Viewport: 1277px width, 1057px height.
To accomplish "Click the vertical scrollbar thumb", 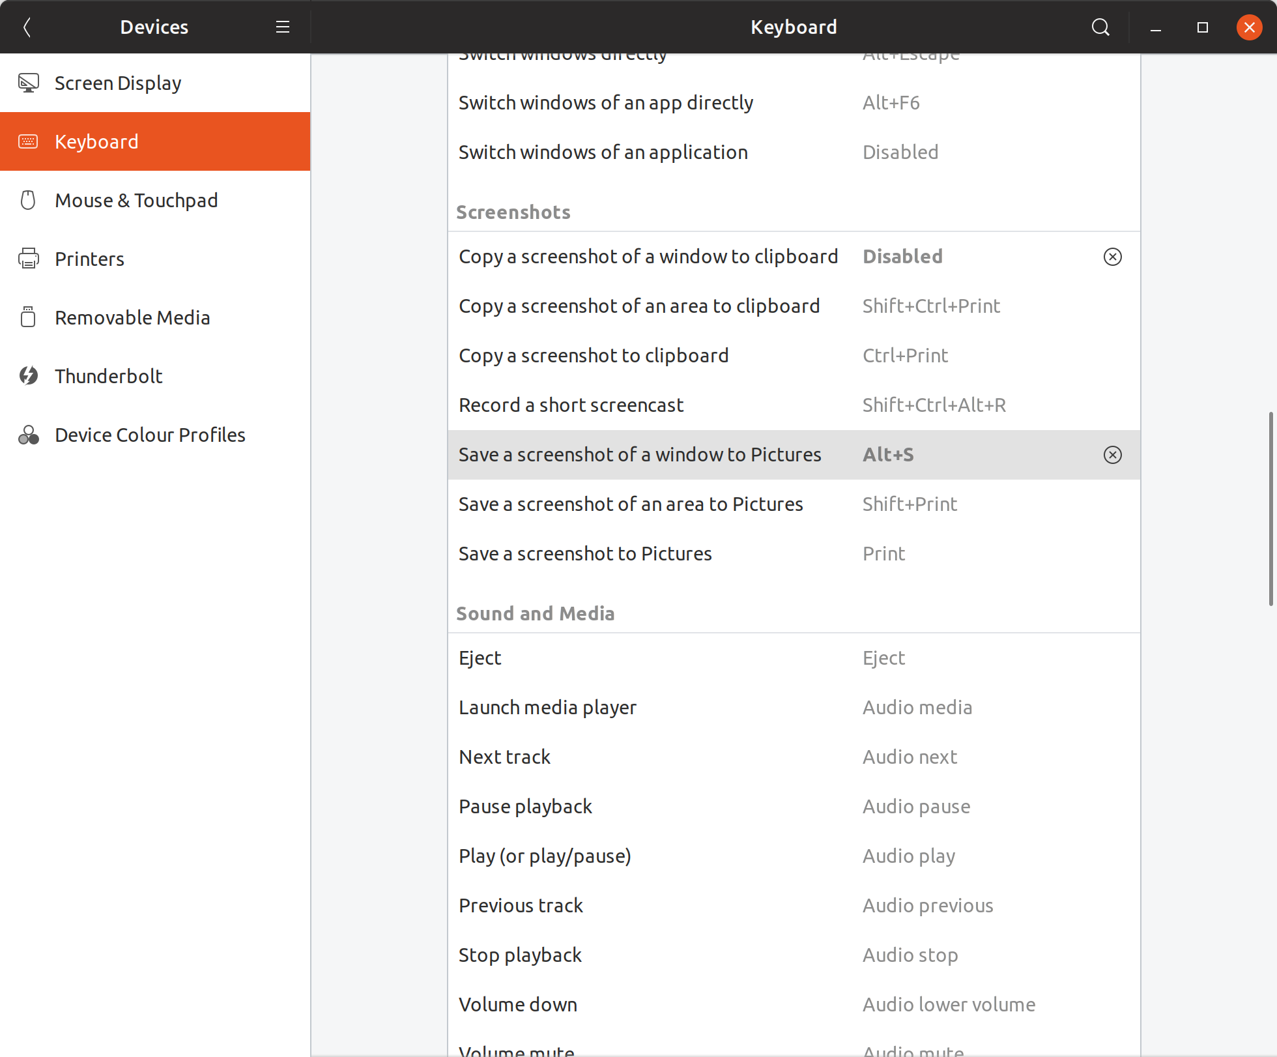I will pos(1270,509).
